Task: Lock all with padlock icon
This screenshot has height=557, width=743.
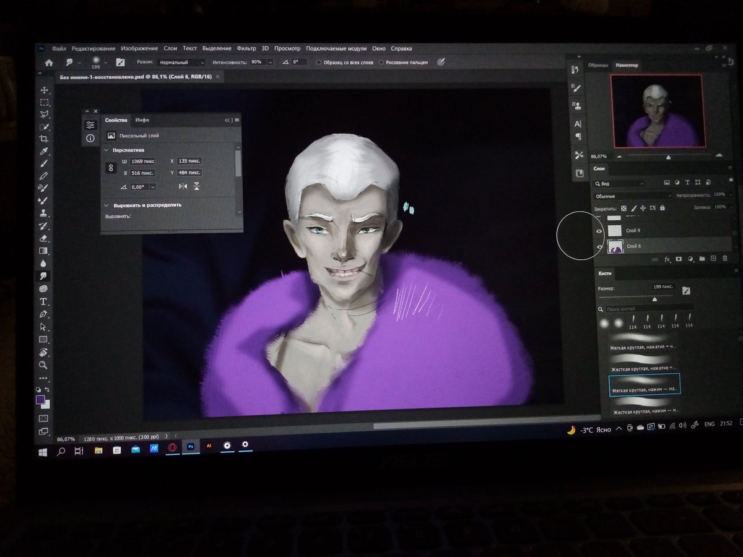Action: [662, 209]
